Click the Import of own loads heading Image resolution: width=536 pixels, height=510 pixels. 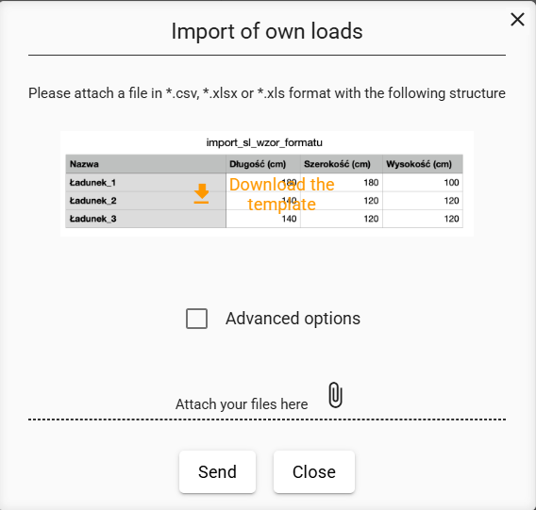click(267, 31)
